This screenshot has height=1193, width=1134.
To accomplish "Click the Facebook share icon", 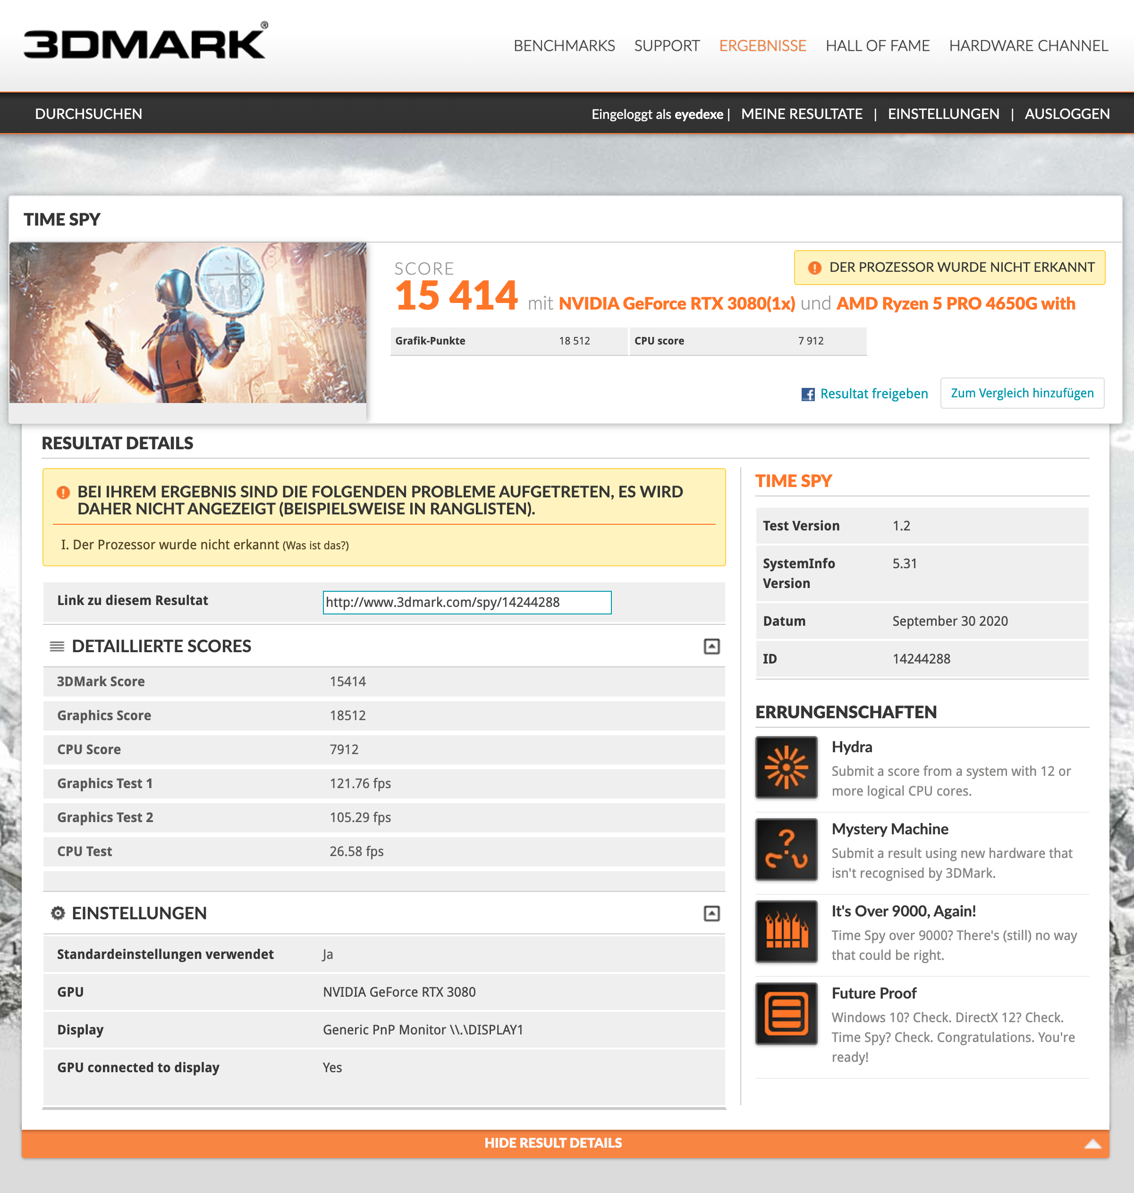I will (x=808, y=394).
